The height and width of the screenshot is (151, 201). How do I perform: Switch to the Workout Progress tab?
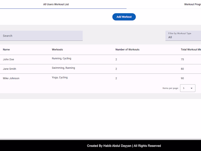click(192, 4)
